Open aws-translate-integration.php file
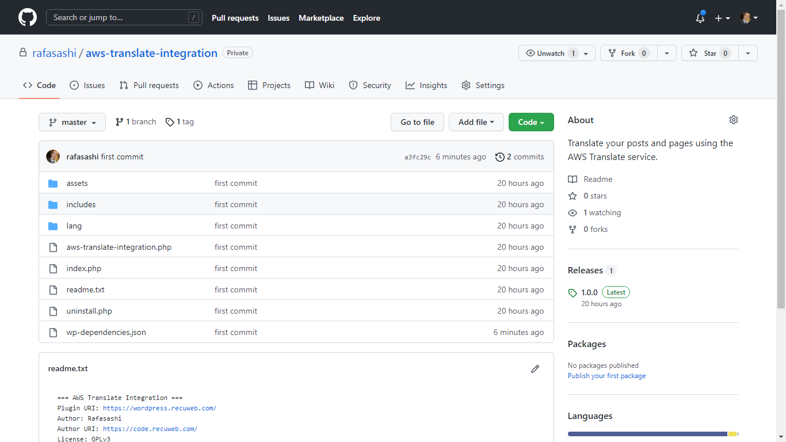Screen dimensions: 786x442 pyautogui.click(x=119, y=247)
